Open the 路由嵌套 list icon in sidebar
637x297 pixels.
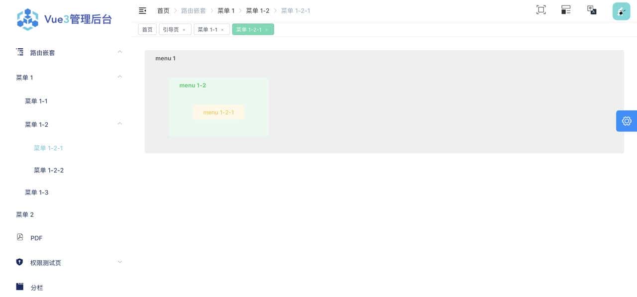19,52
